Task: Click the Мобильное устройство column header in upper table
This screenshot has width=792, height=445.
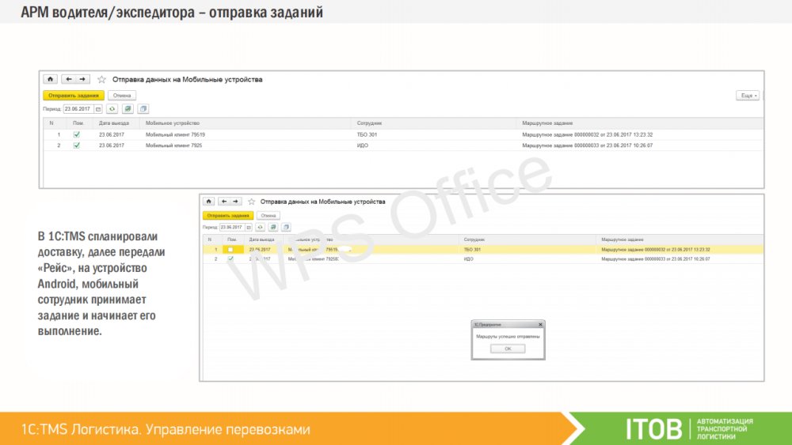Action: (172, 123)
